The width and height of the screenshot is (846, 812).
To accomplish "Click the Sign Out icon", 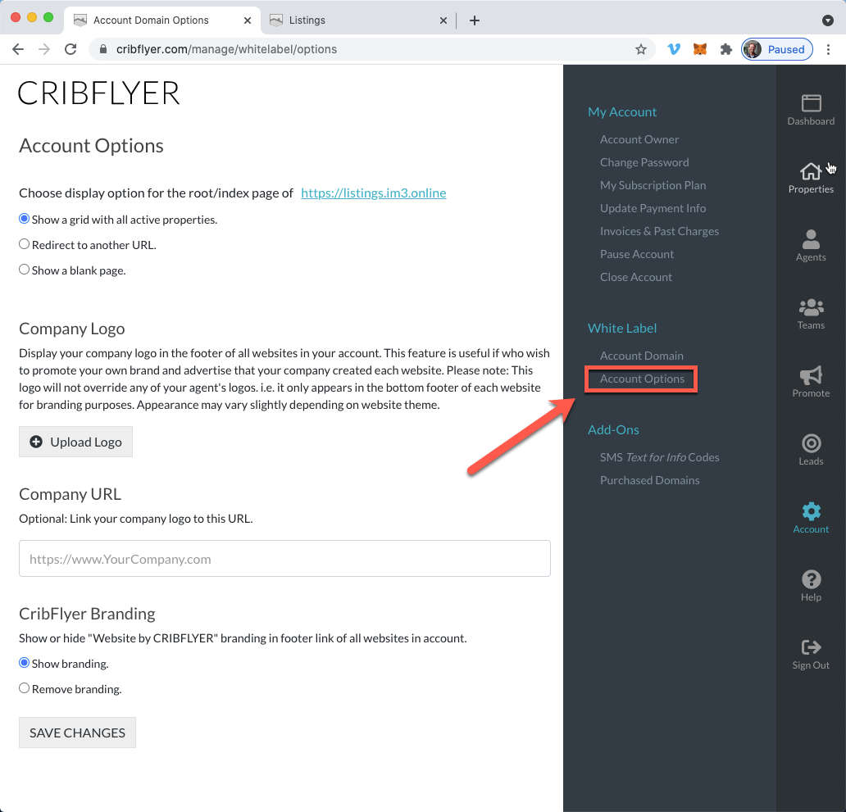I will (x=811, y=646).
